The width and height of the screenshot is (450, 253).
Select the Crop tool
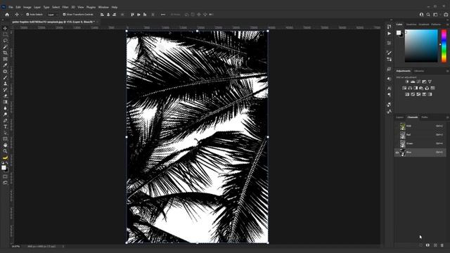5,53
